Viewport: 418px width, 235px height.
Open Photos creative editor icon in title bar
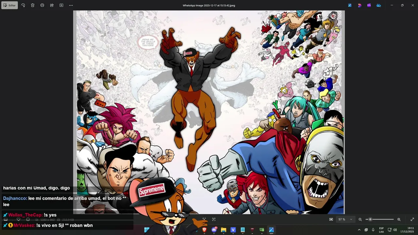tap(350, 5)
